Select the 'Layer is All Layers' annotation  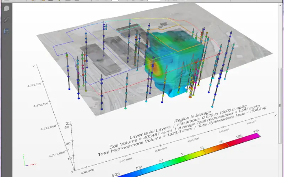pos(150,132)
